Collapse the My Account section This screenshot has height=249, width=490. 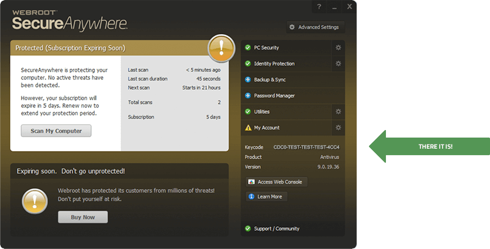coord(267,128)
